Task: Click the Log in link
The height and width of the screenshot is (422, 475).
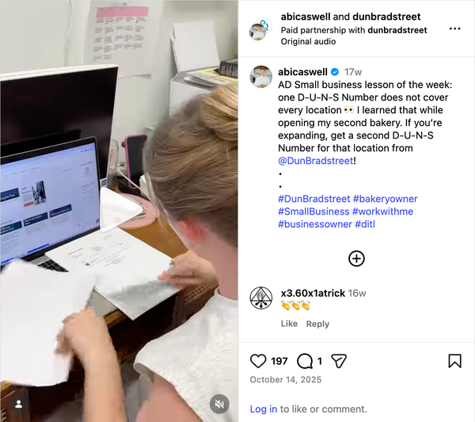Action: pyautogui.click(x=264, y=409)
